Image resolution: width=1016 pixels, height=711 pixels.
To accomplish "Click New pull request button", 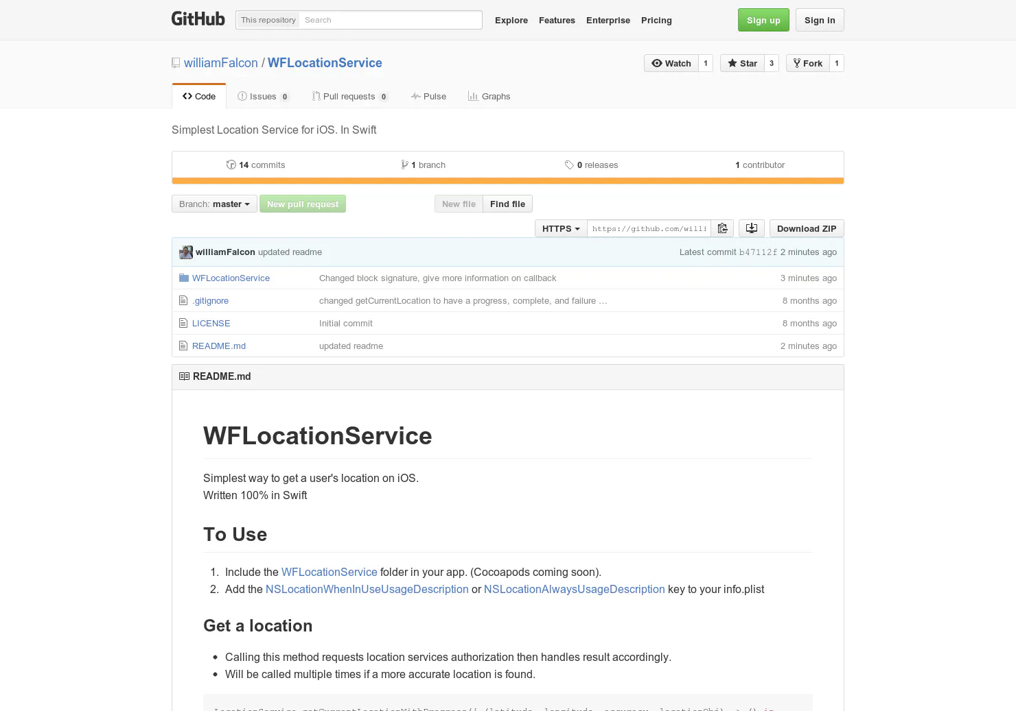I will pos(303,204).
